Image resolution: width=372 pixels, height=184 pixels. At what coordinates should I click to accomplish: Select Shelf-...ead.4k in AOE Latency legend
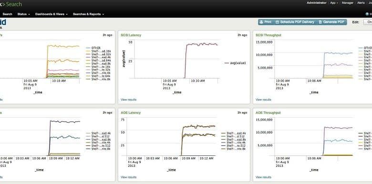coord(234,133)
